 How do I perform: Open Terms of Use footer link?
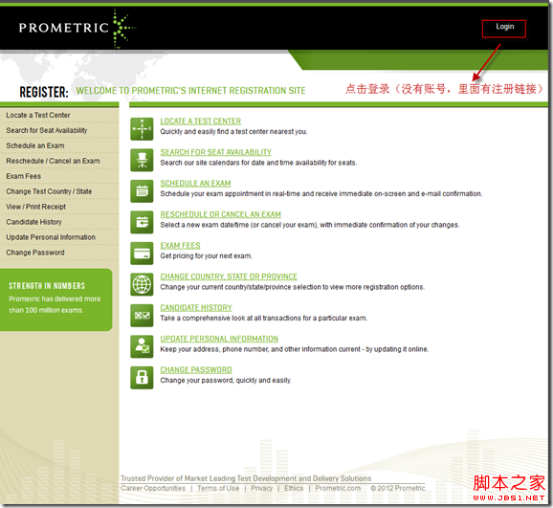(x=218, y=488)
